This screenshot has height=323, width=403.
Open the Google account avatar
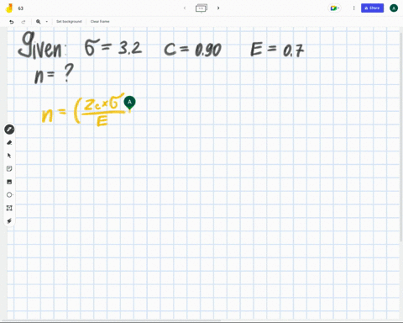(394, 8)
